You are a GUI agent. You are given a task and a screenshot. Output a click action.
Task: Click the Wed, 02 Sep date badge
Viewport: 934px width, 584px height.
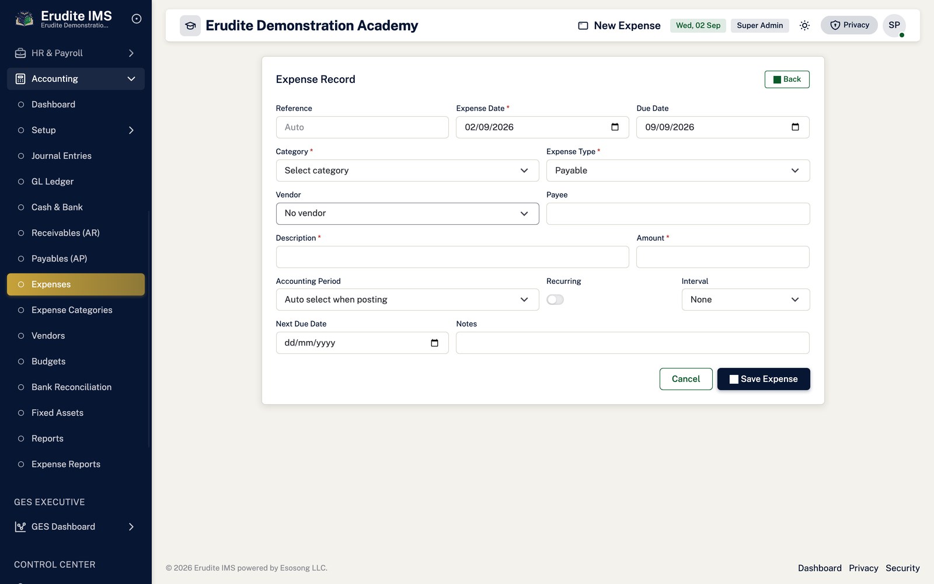click(x=698, y=26)
